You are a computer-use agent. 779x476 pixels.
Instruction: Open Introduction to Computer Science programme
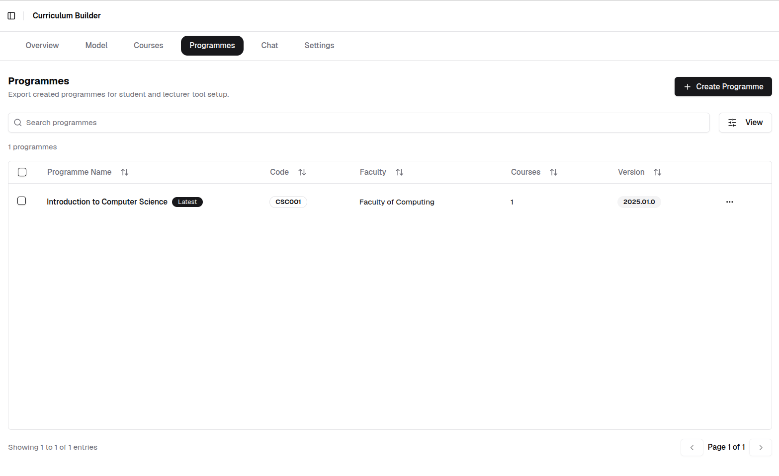107,202
